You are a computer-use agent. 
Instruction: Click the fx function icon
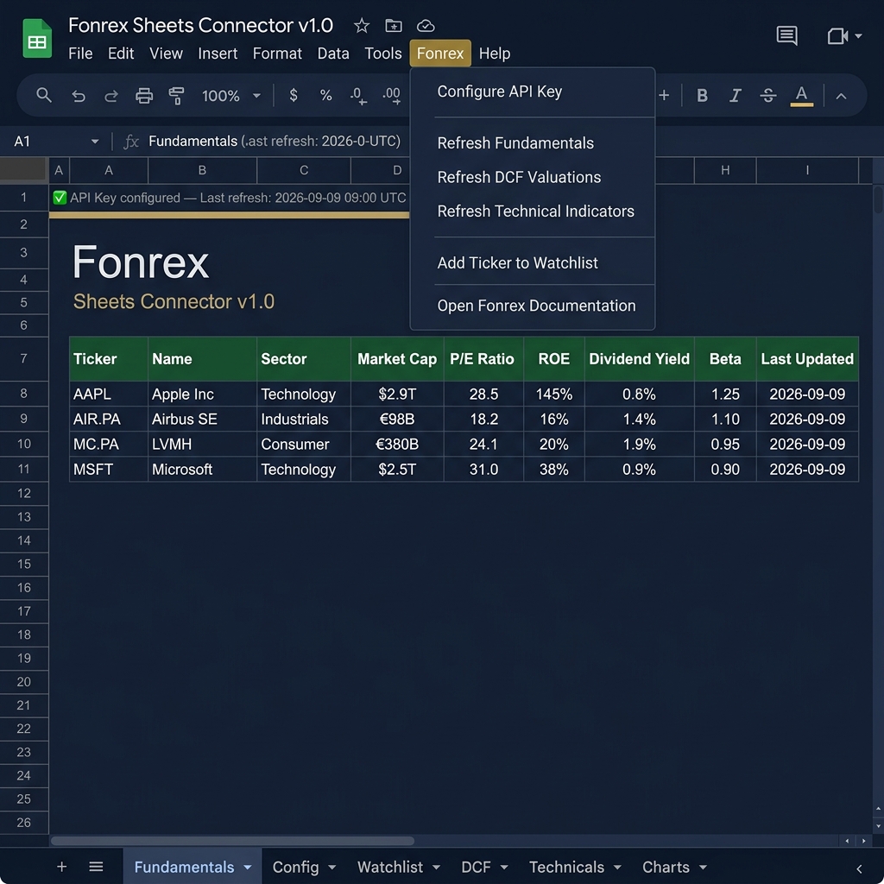coord(131,141)
